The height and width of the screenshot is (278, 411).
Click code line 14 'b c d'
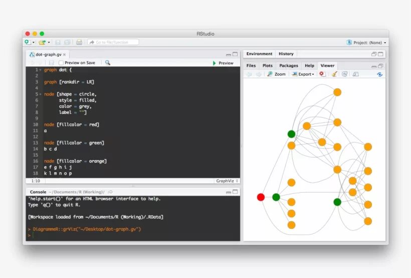tap(50, 149)
